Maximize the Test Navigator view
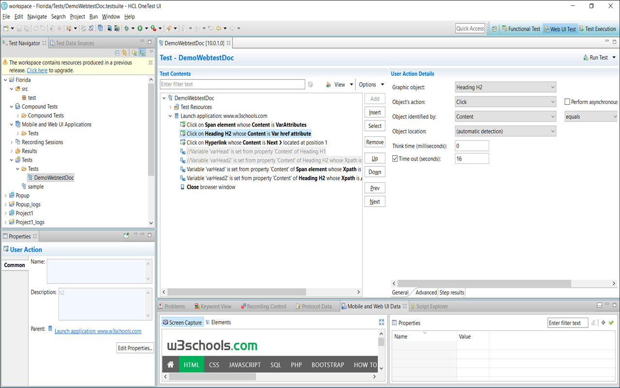 click(x=150, y=42)
